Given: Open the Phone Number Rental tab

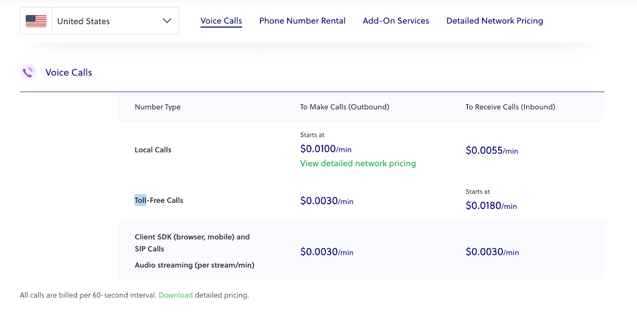Looking at the screenshot, I should (x=302, y=21).
